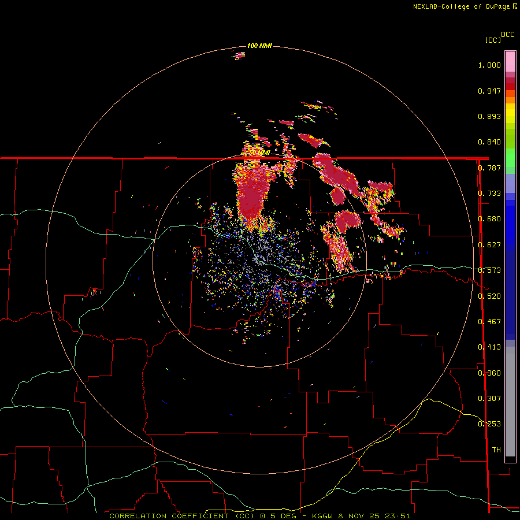Click the 0.253 value on the color scale
520x520 pixels.
(489, 424)
